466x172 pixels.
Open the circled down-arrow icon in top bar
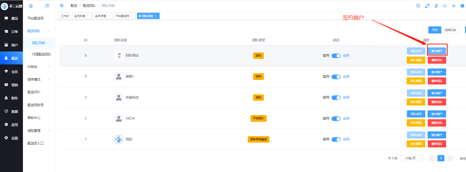click(445, 6)
